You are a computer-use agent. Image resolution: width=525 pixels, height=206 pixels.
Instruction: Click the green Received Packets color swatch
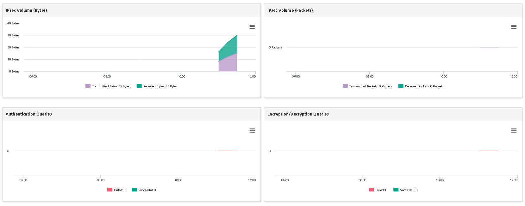(x=401, y=86)
